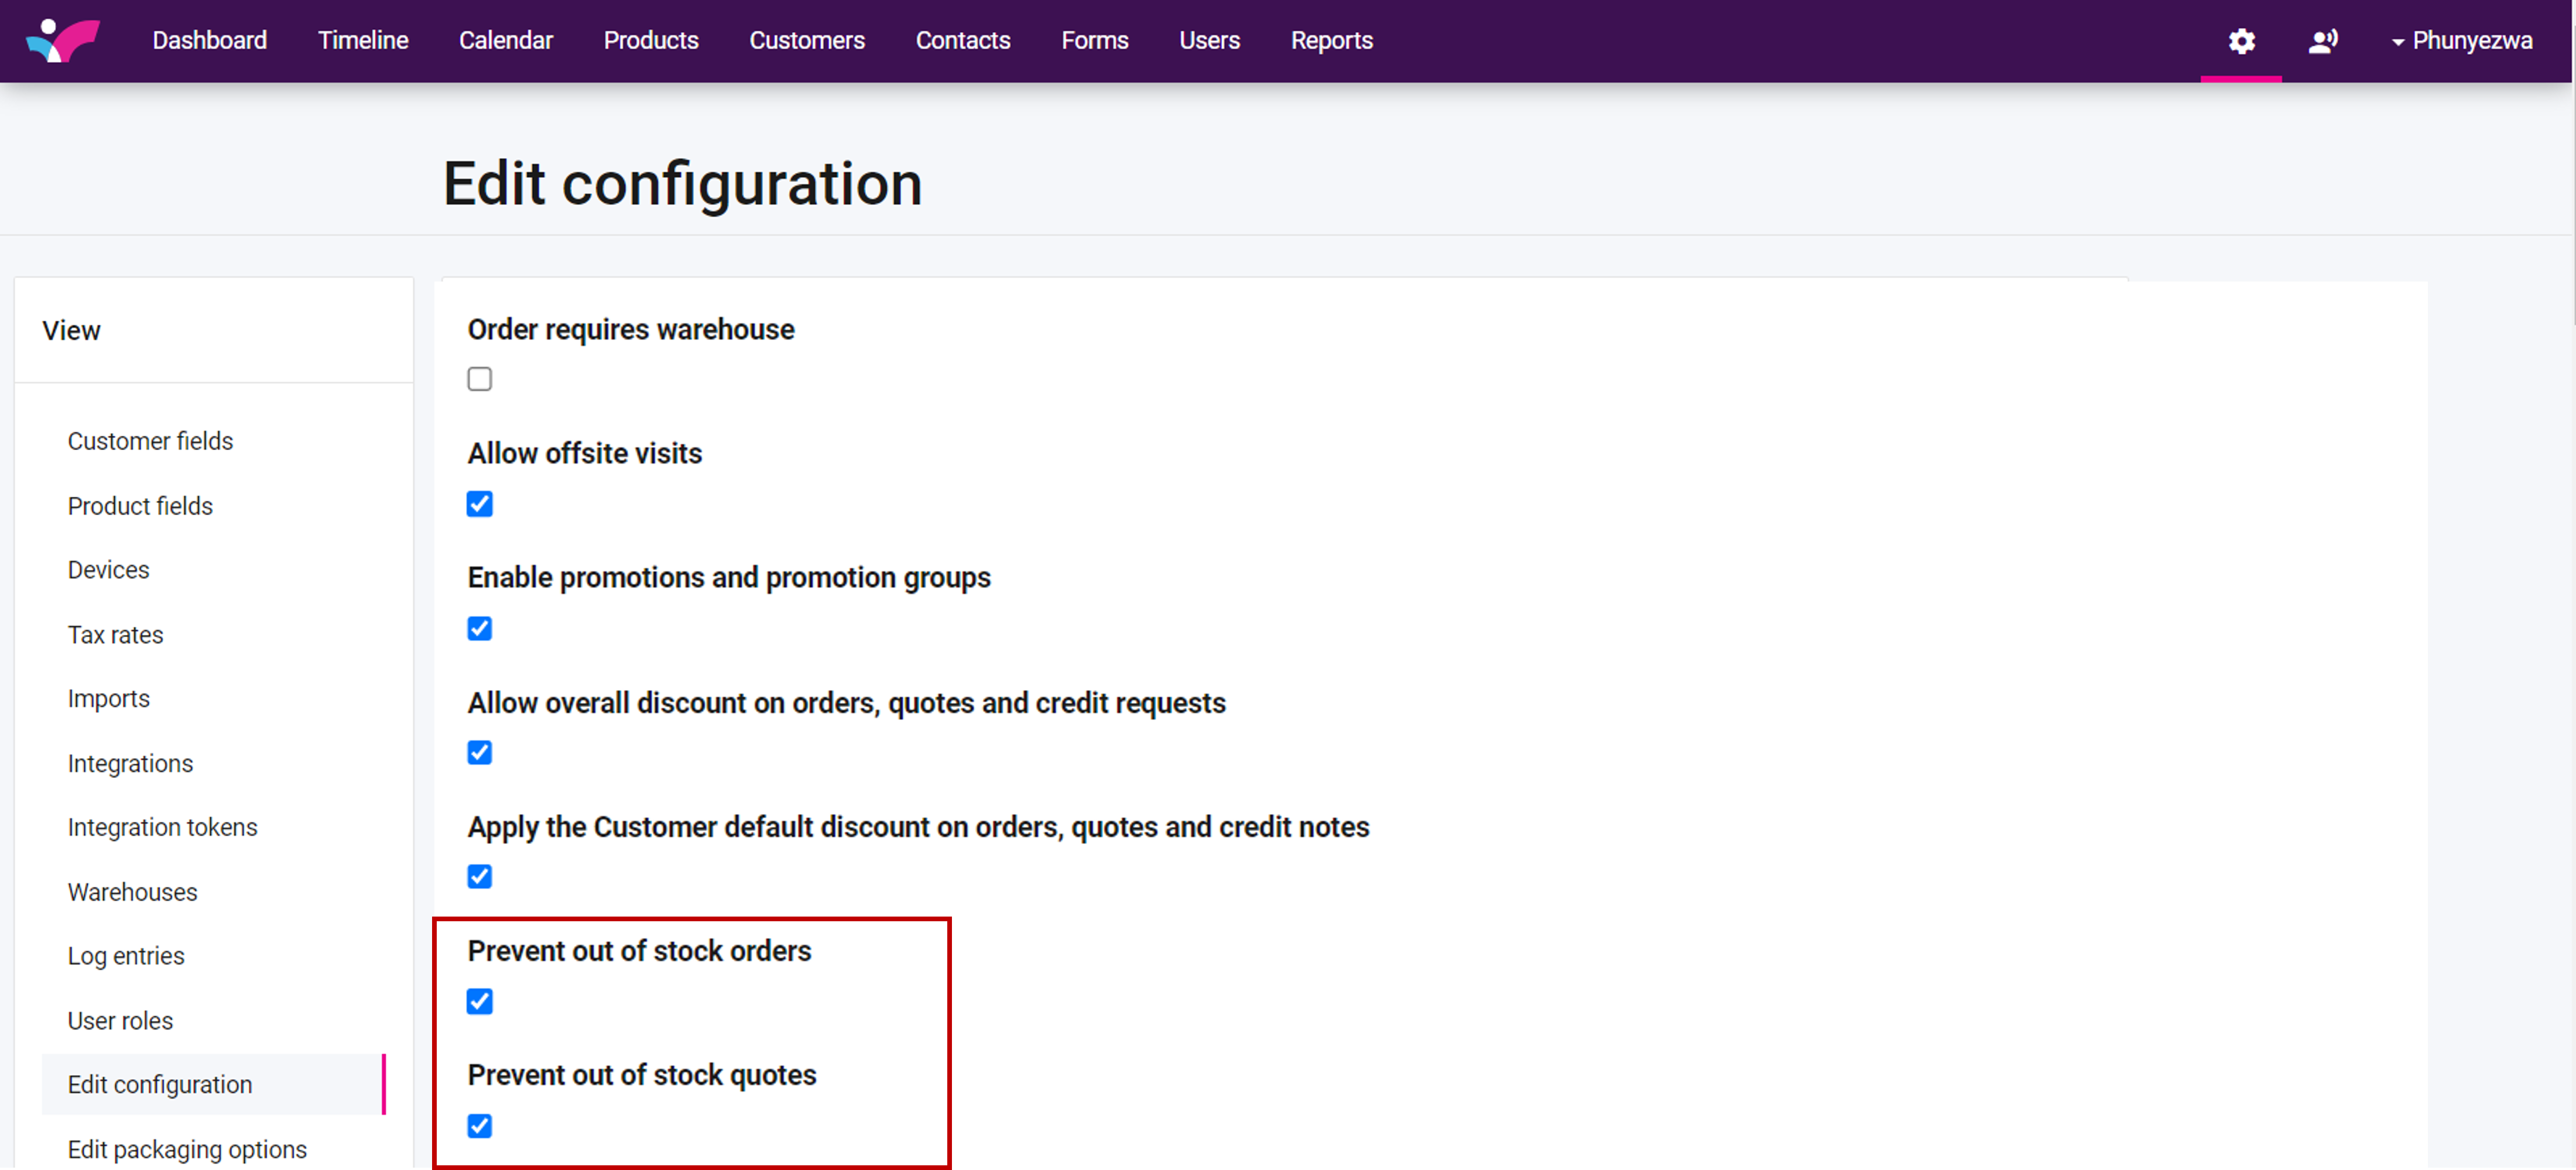The image size is (2576, 1170).
Task: Open Integration tokens sidebar link
Action: (162, 827)
